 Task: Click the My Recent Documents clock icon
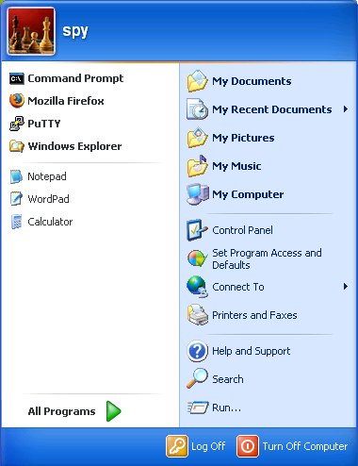click(198, 109)
